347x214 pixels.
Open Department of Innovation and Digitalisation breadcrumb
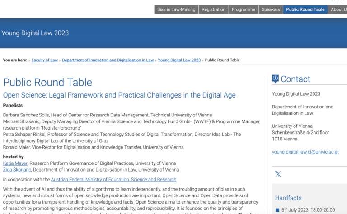108,60
